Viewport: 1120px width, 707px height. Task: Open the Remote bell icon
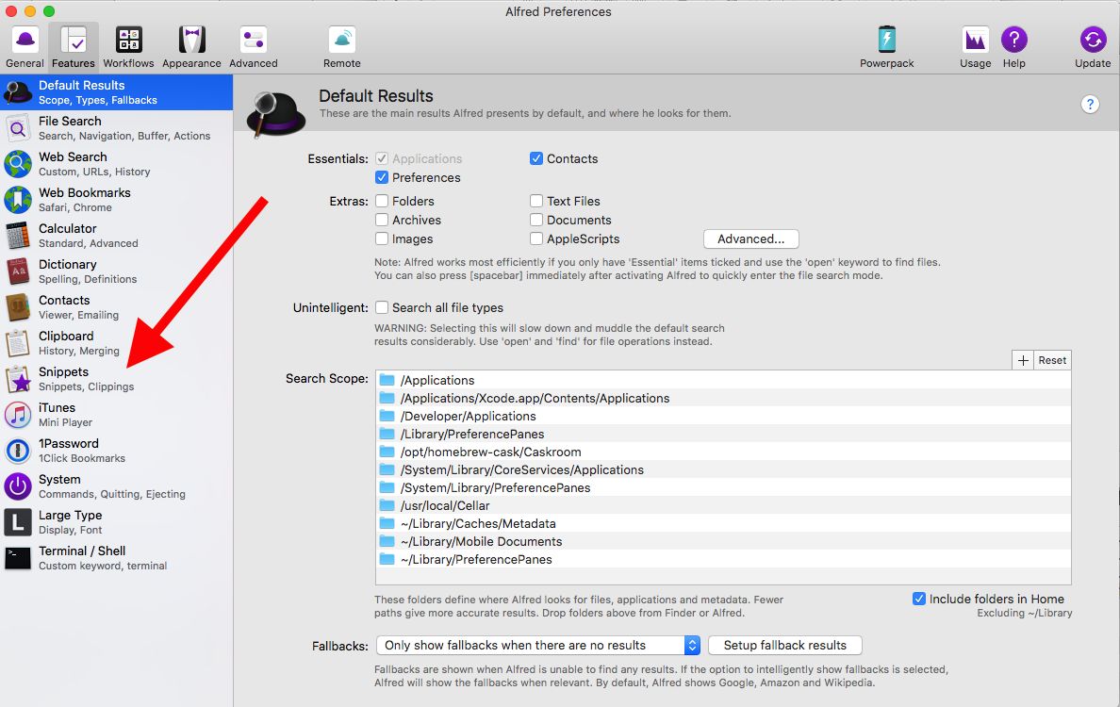(342, 40)
